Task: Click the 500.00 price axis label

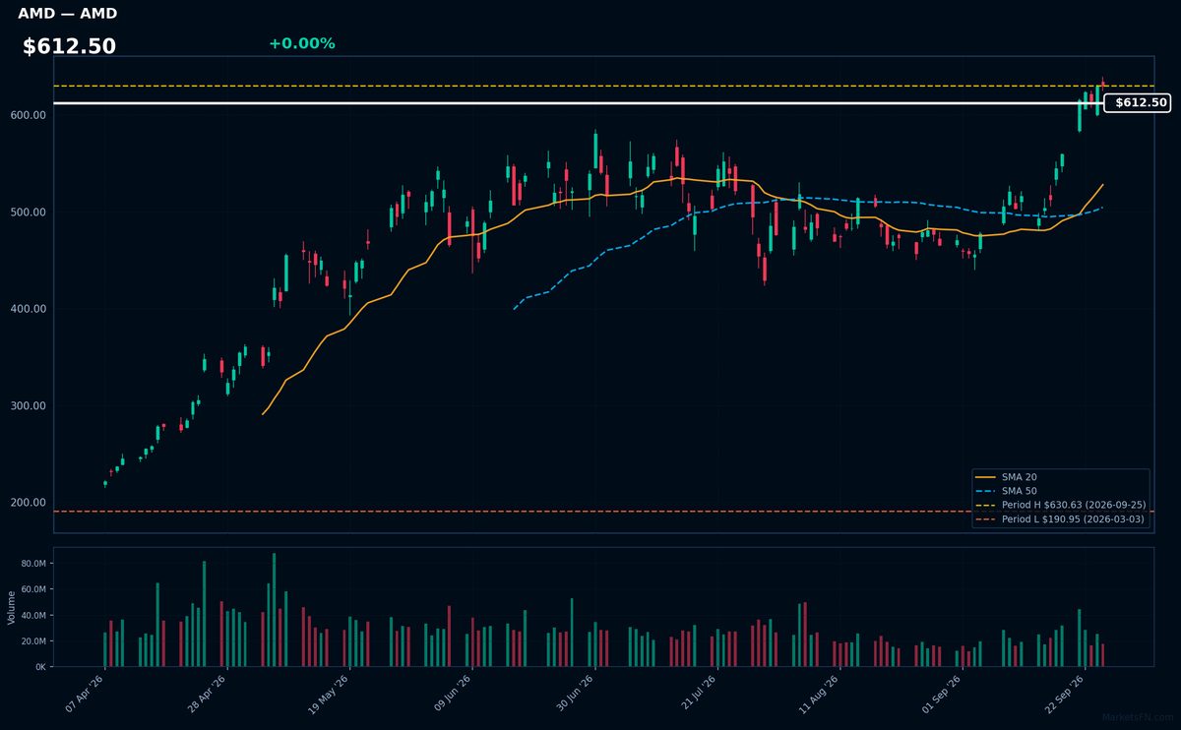Action: coord(28,213)
